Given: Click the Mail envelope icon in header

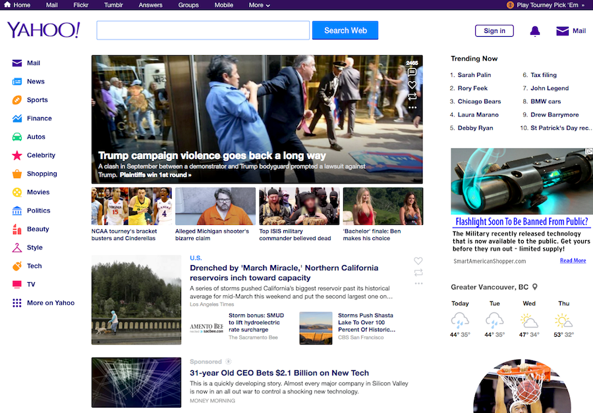Looking at the screenshot, I should click(x=562, y=31).
